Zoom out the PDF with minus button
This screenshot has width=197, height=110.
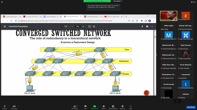pyautogui.click(x=72, y=27)
